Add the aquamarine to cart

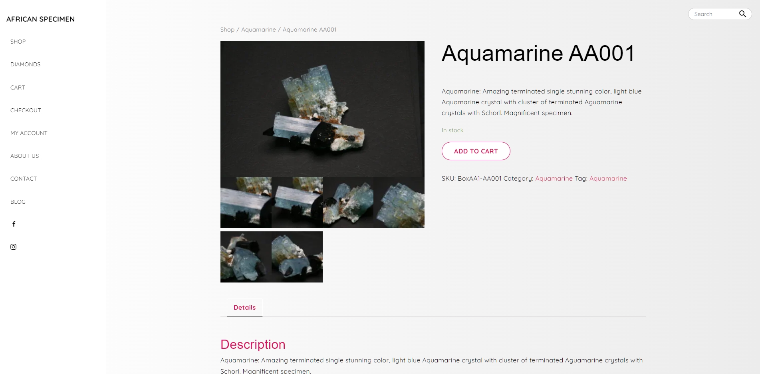pyautogui.click(x=476, y=151)
